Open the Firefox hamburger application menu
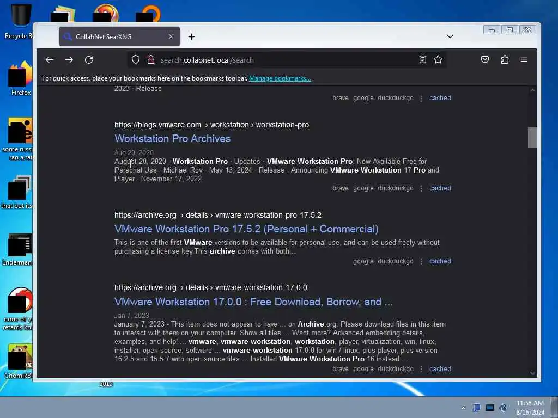This screenshot has height=418, width=558. (x=524, y=59)
